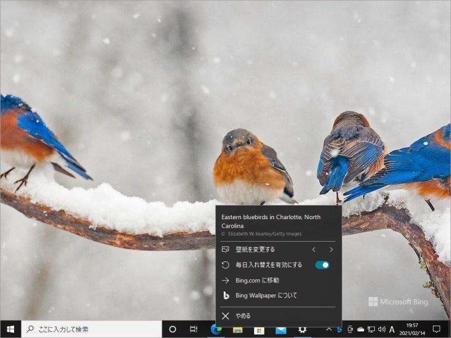Click Bing.com に移動 menu entry
The image size is (451, 338).
point(257,280)
